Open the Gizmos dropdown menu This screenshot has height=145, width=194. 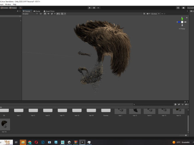click(155, 14)
